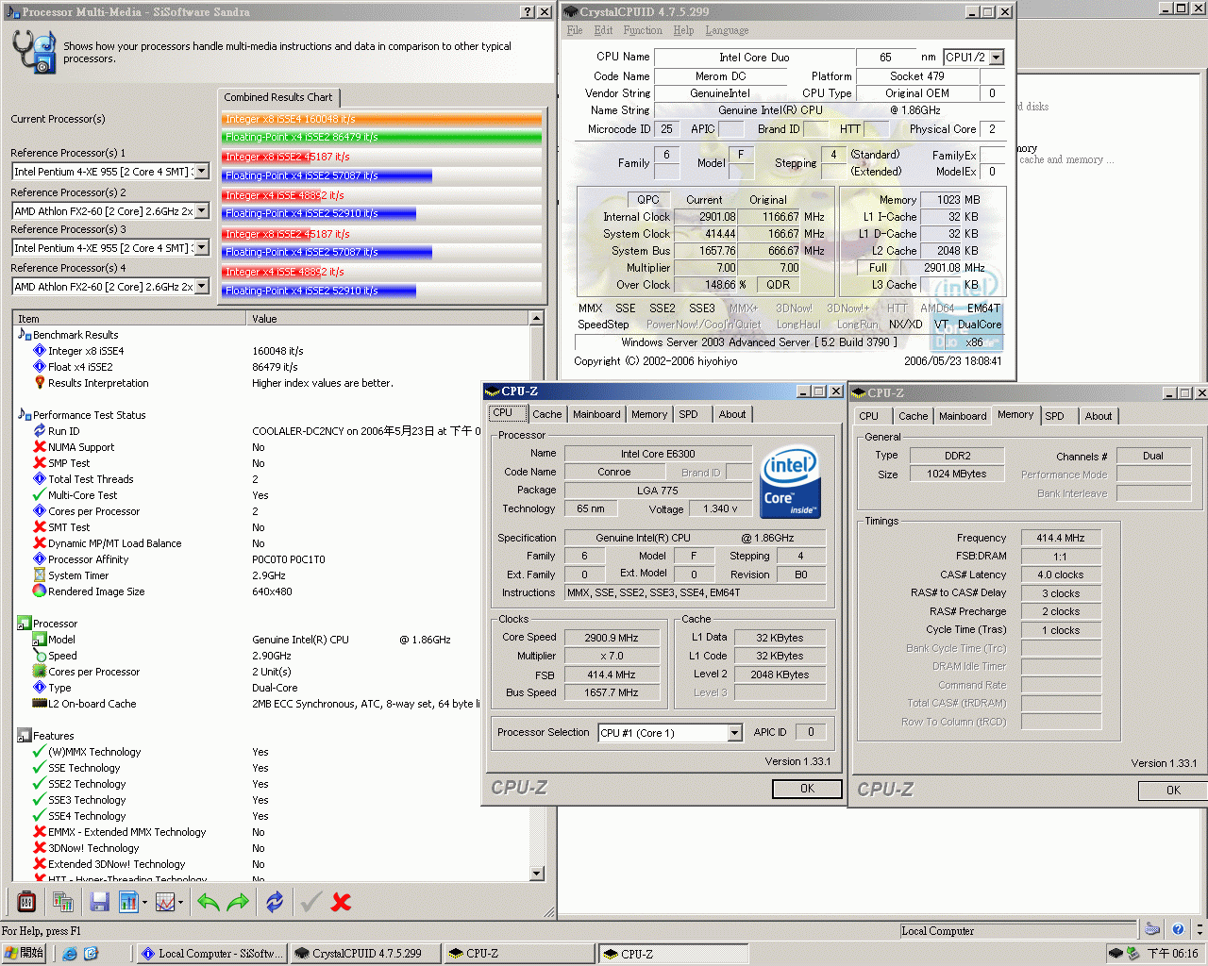Click the blue help icon in language bar
This screenshot has width=1208, height=966.
(x=1178, y=929)
